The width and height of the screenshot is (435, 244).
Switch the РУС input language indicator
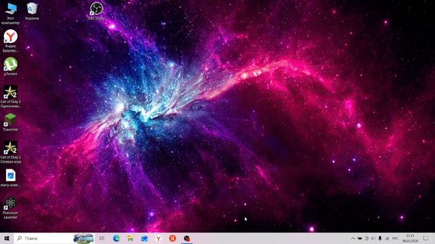click(396, 238)
